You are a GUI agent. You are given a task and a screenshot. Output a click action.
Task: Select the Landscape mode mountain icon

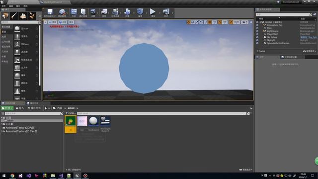click(23, 16)
